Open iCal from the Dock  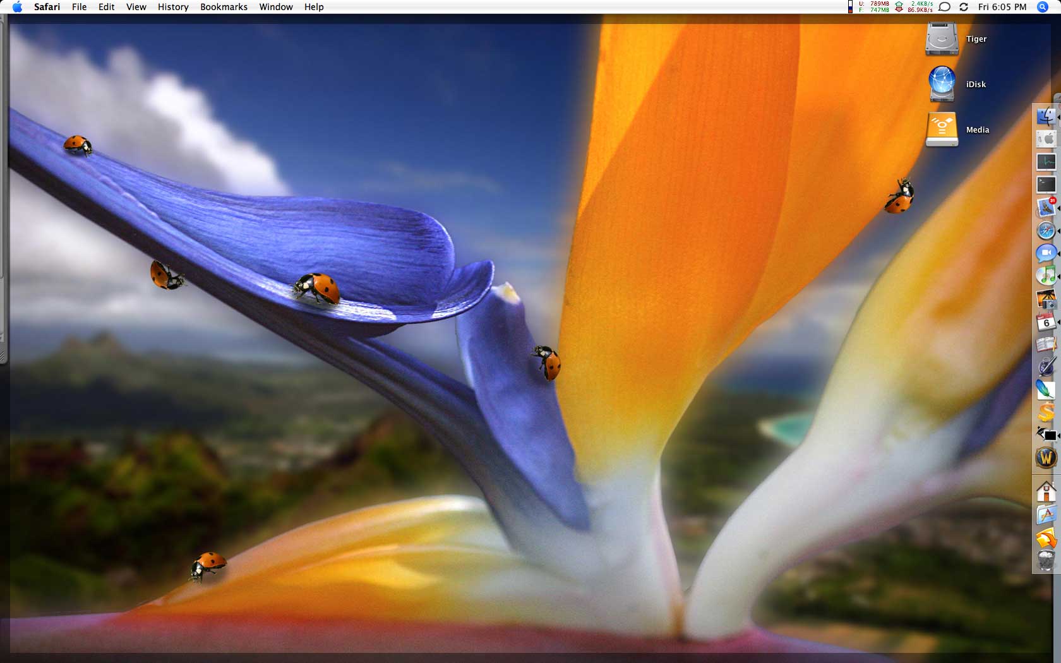tap(1046, 321)
